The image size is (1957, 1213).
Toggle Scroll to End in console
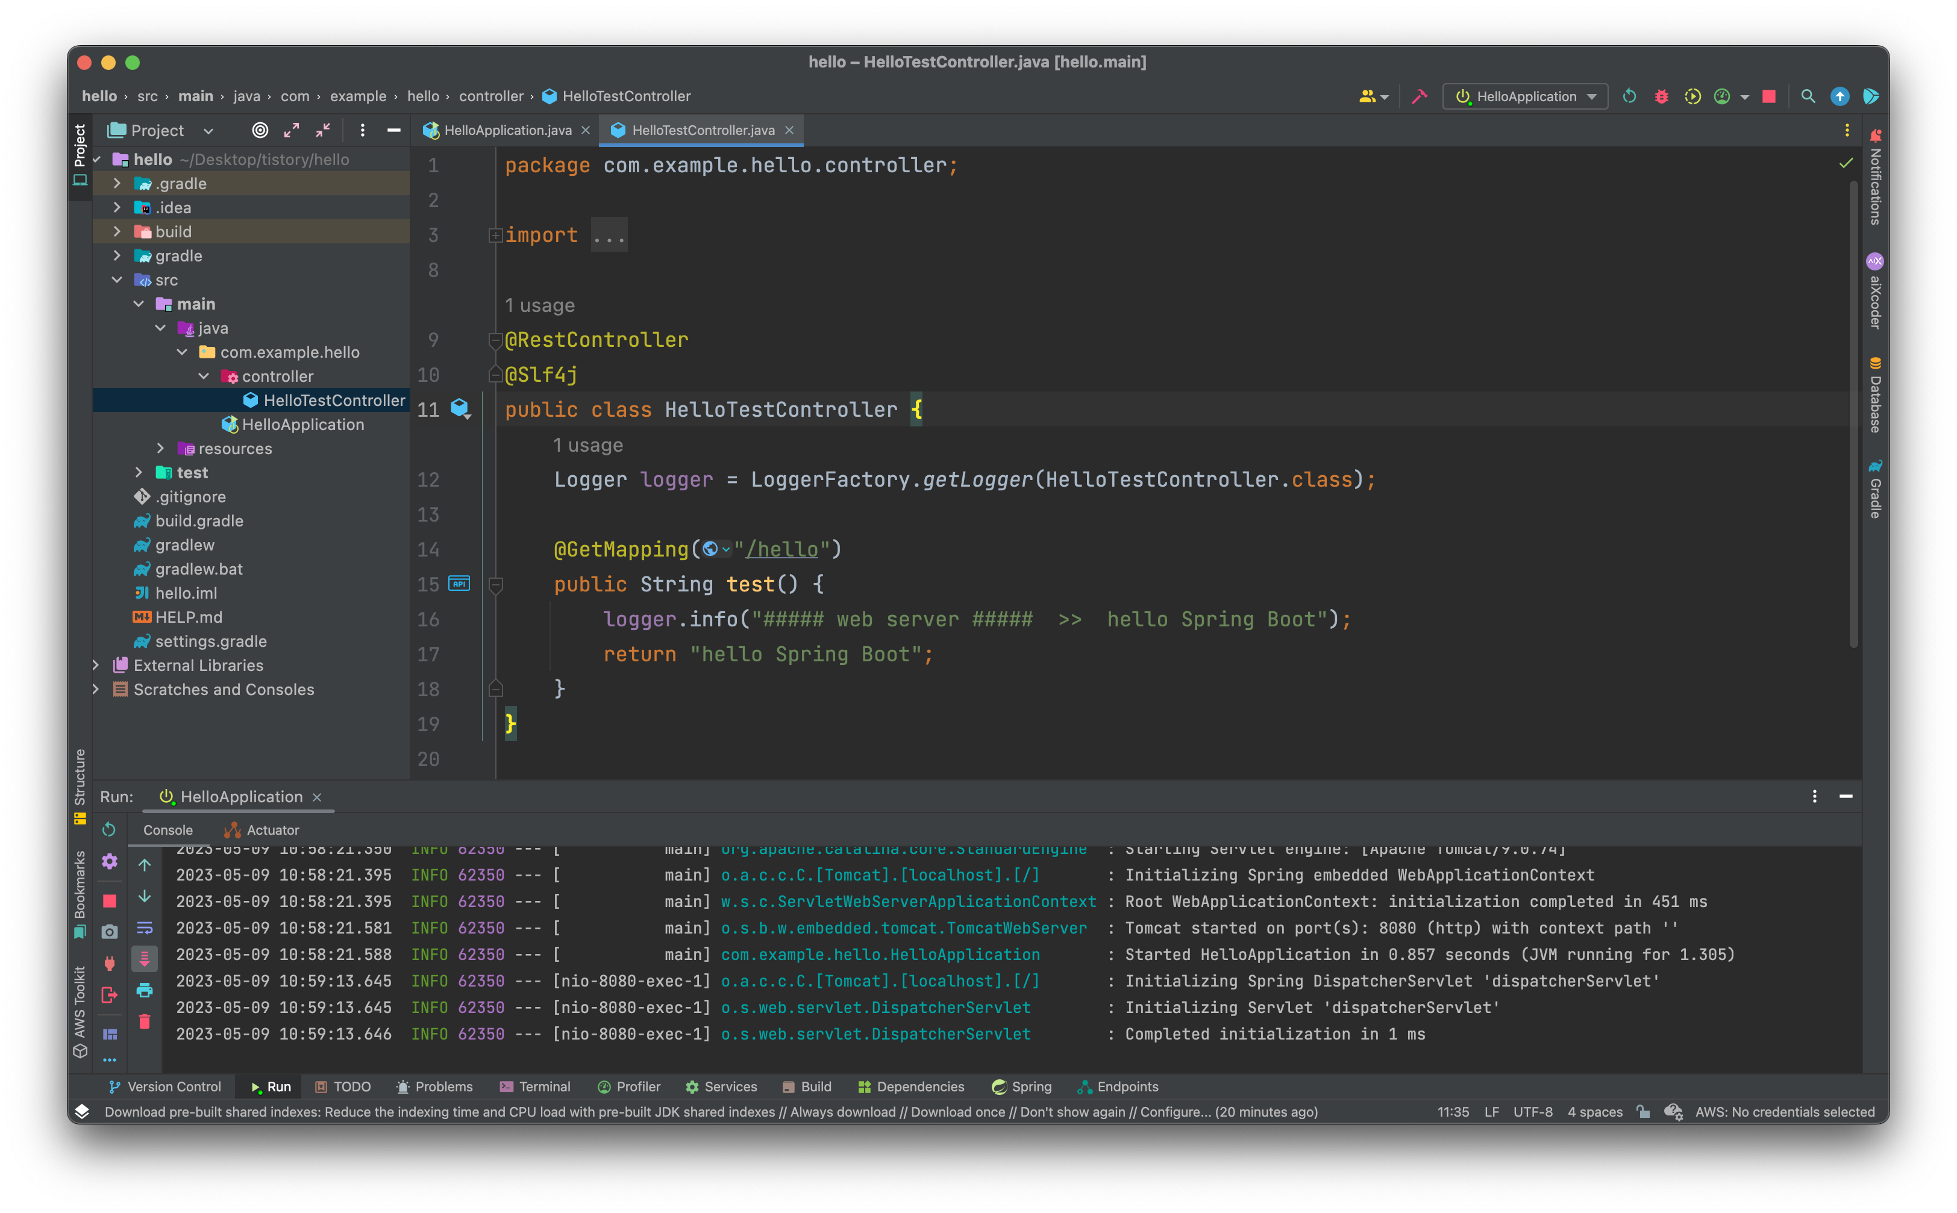tap(145, 959)
